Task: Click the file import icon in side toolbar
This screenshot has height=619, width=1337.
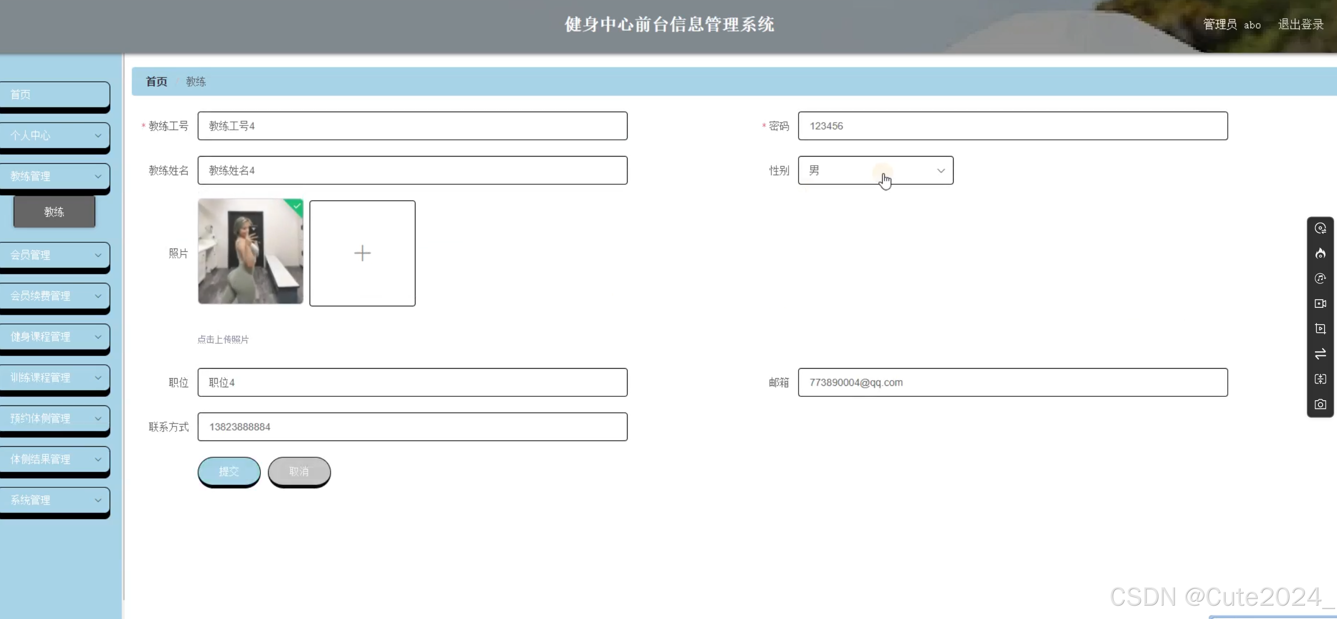Action: (x=1321, y=379)
